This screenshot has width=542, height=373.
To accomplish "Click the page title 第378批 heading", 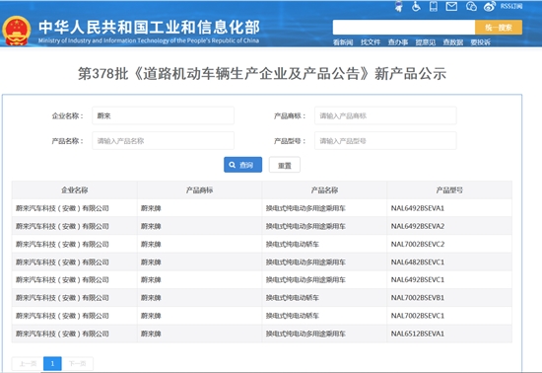I will (262, 74).
